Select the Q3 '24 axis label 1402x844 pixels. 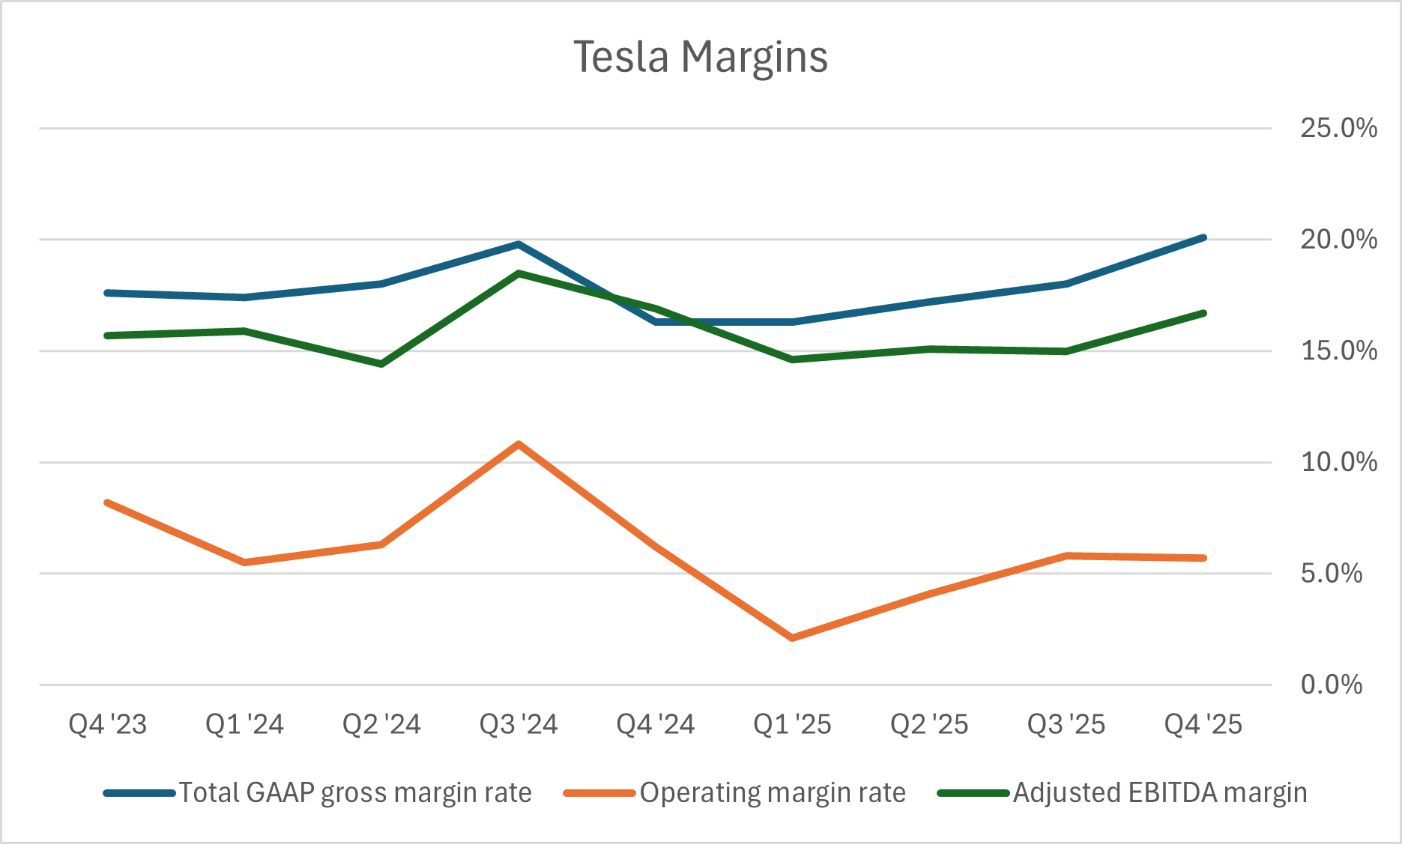(x=519, y=724)
